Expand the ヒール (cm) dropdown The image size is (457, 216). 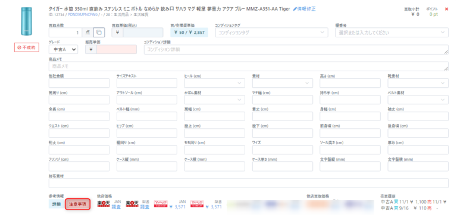coord(214,83)
